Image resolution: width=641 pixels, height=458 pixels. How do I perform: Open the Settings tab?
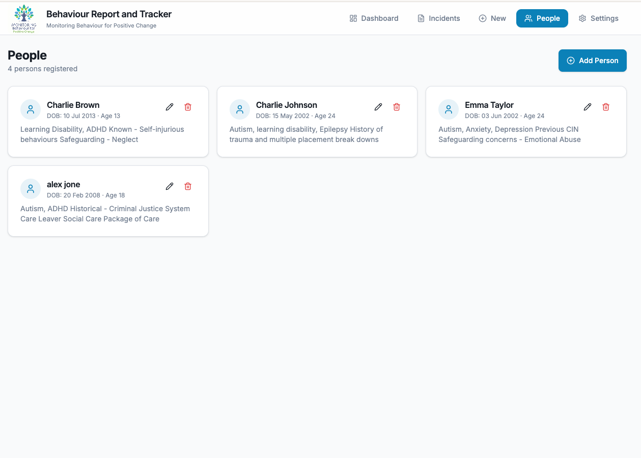599,18
